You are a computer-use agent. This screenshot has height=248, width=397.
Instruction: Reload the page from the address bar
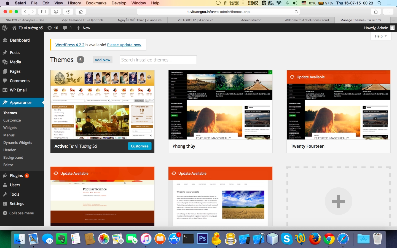point(296,12)
